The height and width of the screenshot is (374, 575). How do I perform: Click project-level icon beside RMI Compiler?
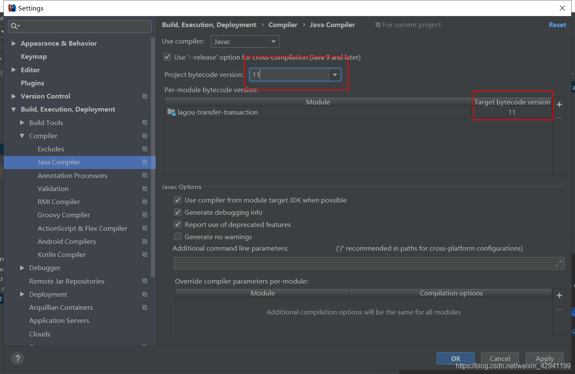145,202
